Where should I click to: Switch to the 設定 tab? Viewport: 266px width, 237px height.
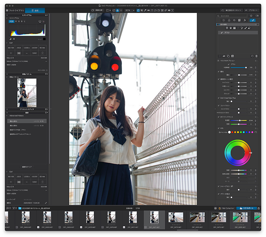[x=35, y=10]
